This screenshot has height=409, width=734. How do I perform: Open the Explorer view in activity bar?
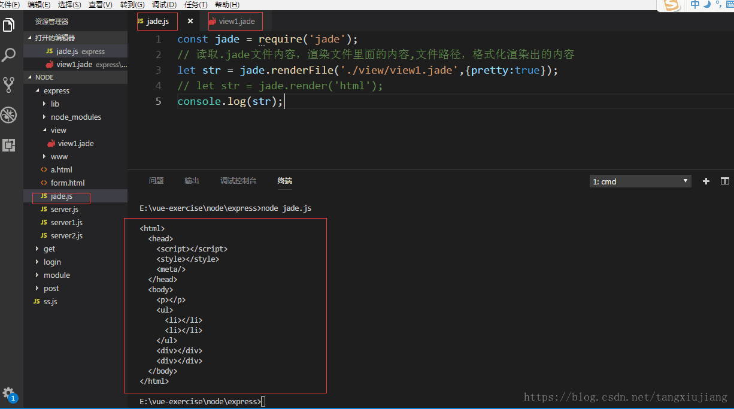coord(9,25)
